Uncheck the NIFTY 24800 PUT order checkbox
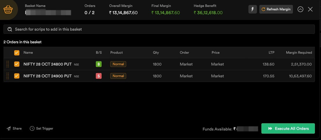The width and height of the screenshot is (321, 140). pyautogui.click(x=17, y=64)
